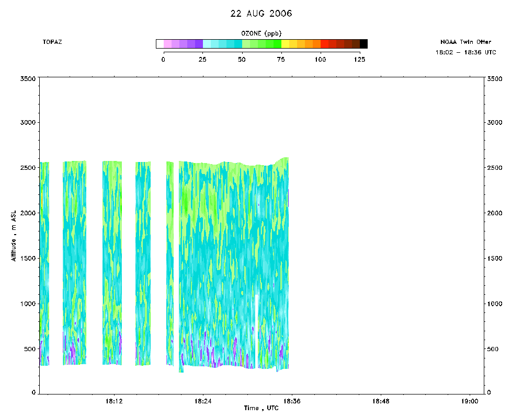Screen dimensions: 523x418
Task: Click time tick label '18:12'
Action: click(114, 401)
